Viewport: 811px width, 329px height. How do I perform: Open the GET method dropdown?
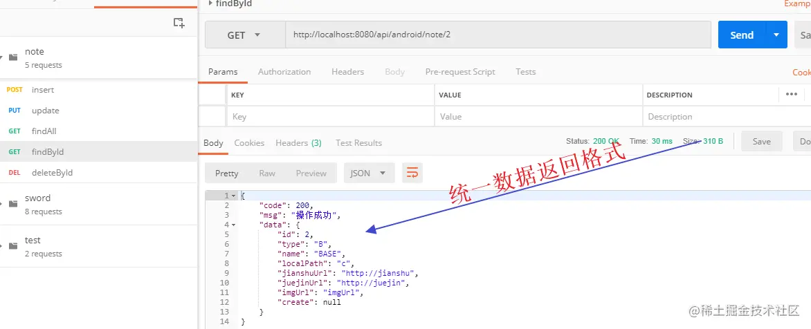pyautogui.click(x=245, y=35)
